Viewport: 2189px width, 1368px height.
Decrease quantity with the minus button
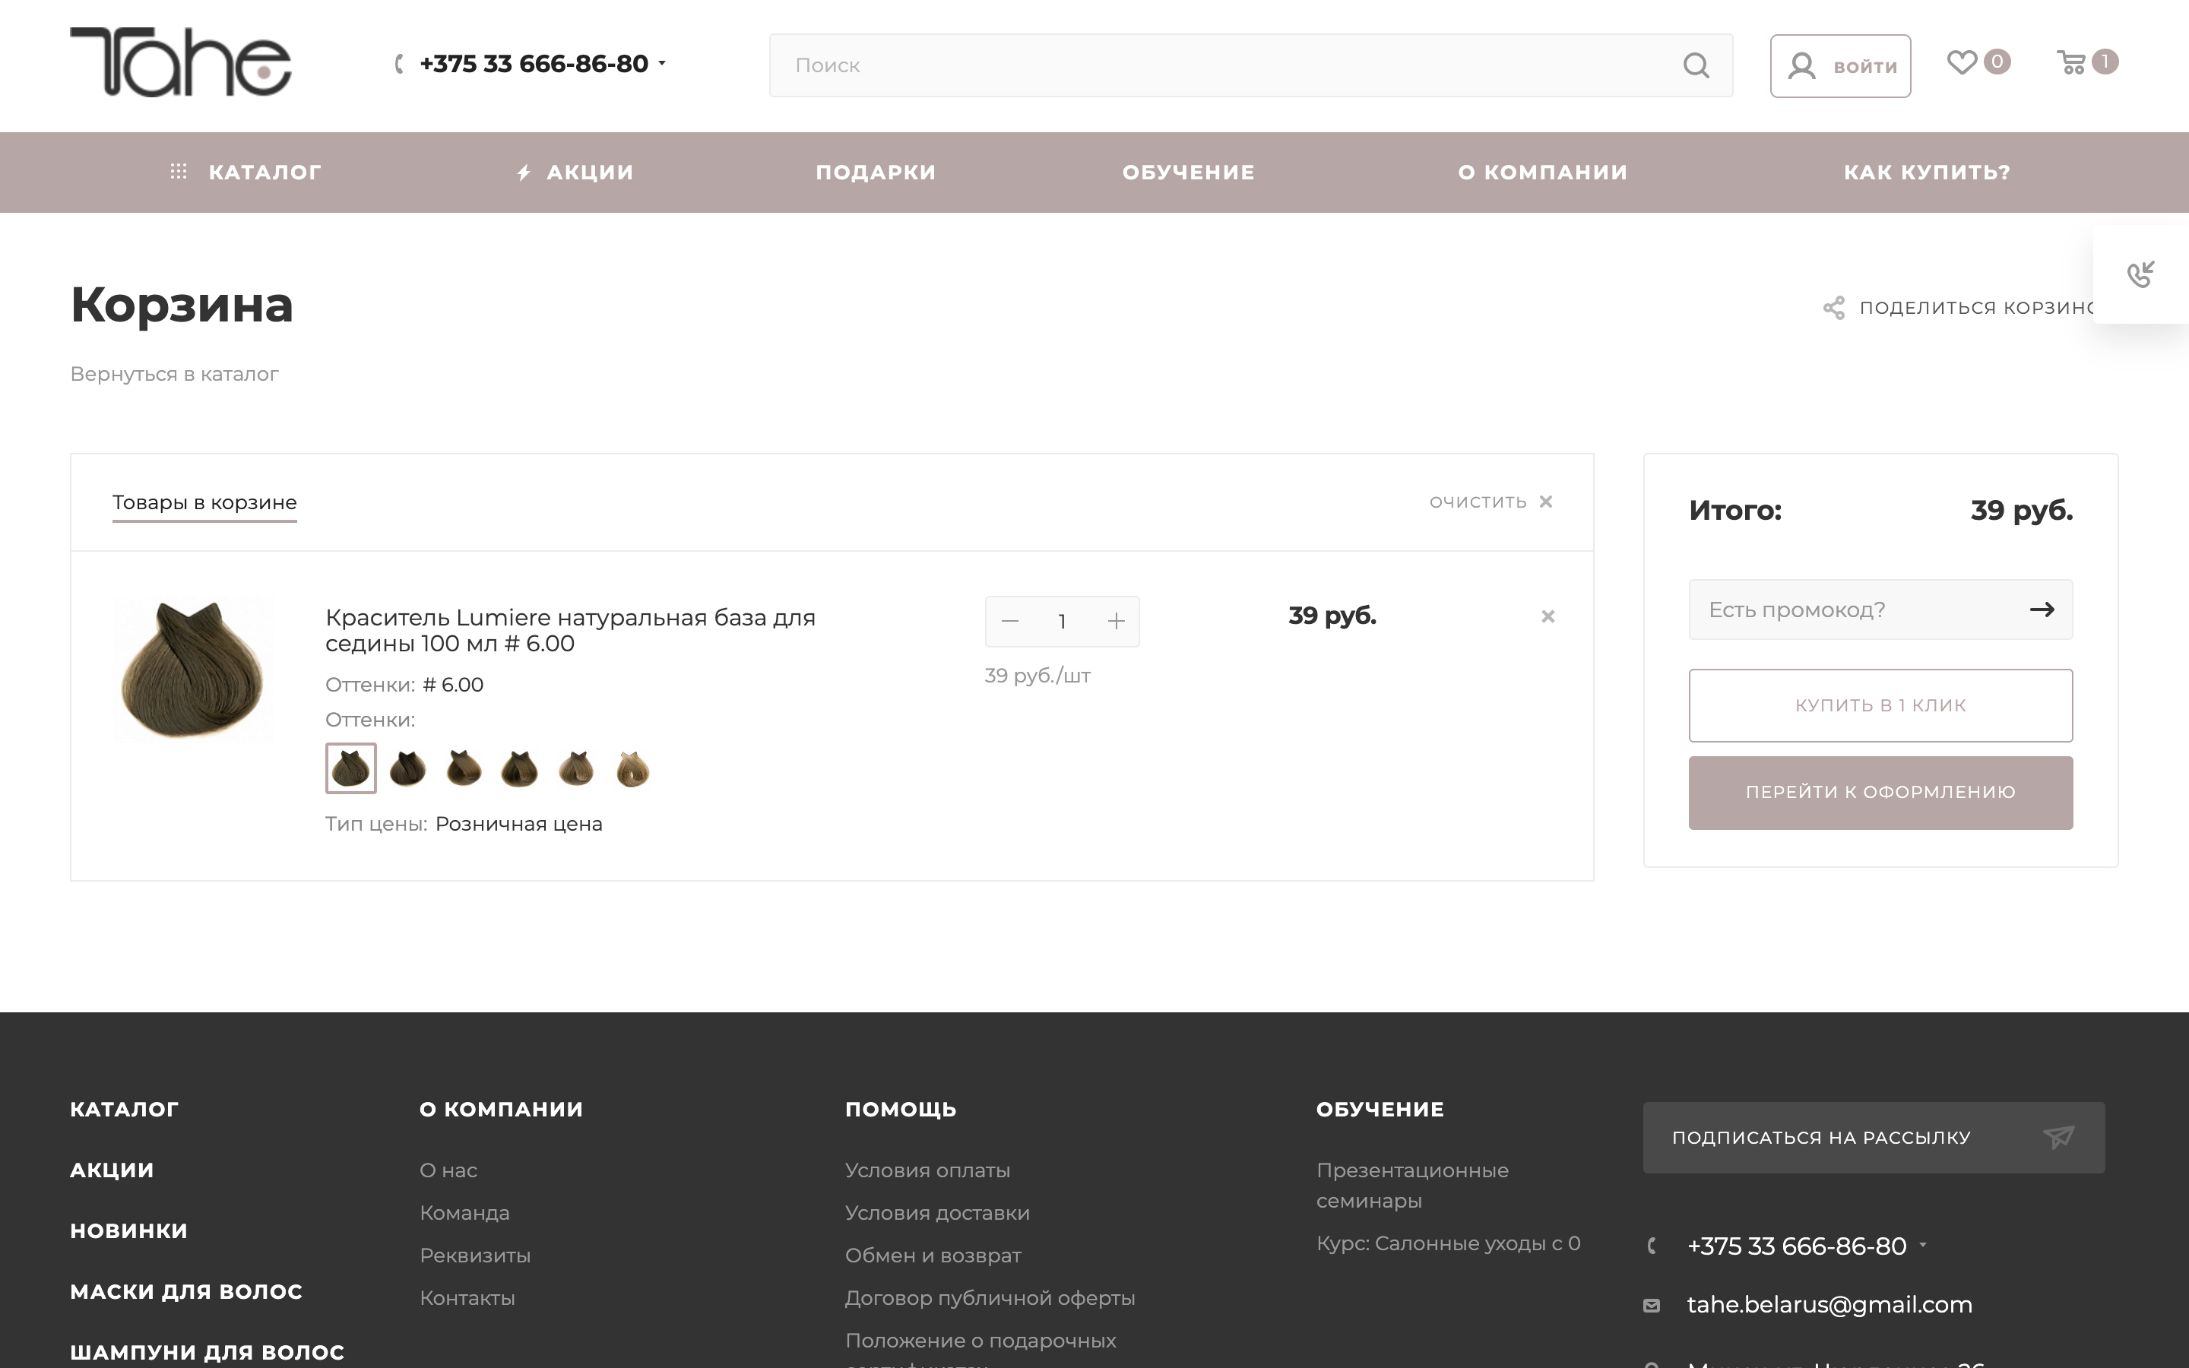pyautogui.click(x=1010, y=622)
